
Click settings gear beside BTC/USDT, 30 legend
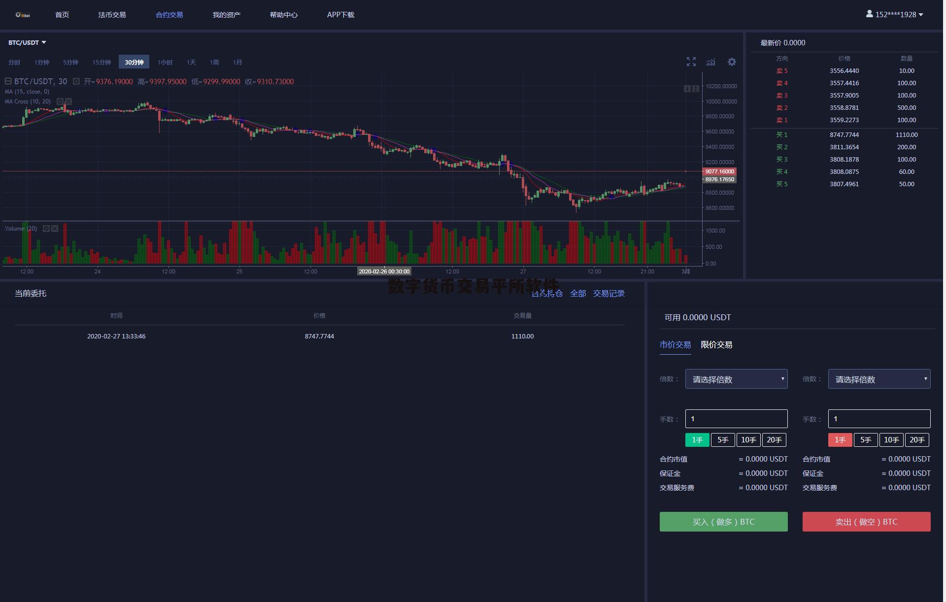tap(76, 81)
